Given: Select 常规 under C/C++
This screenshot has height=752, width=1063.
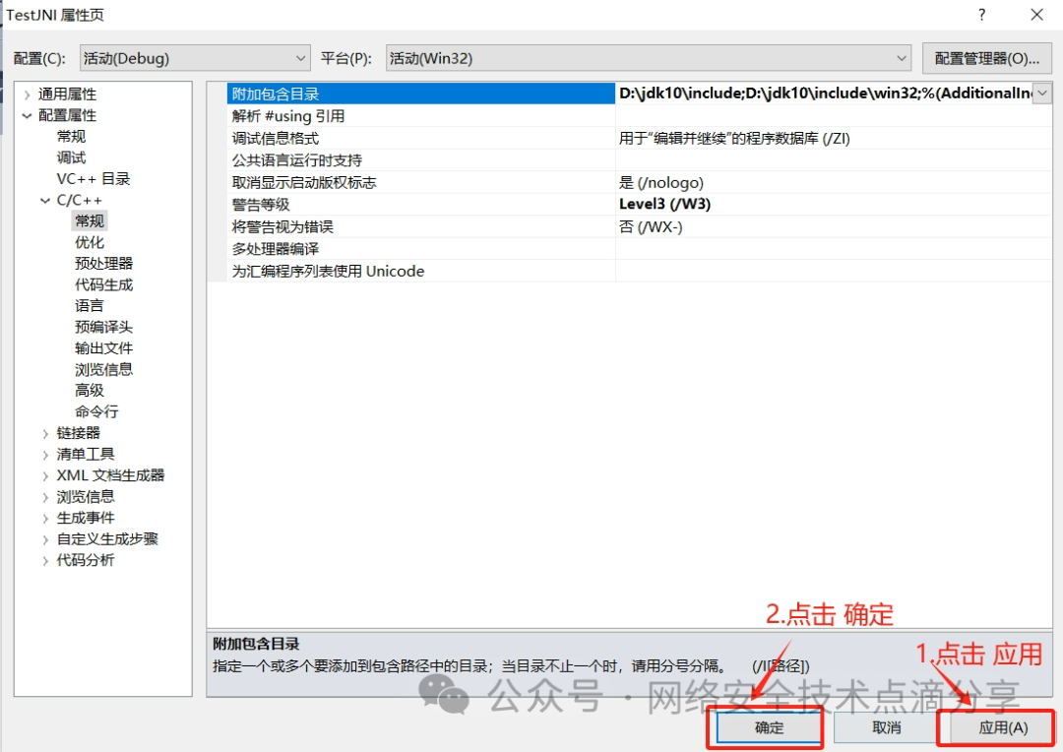Looking at the screenshot, I should (90, 220).
